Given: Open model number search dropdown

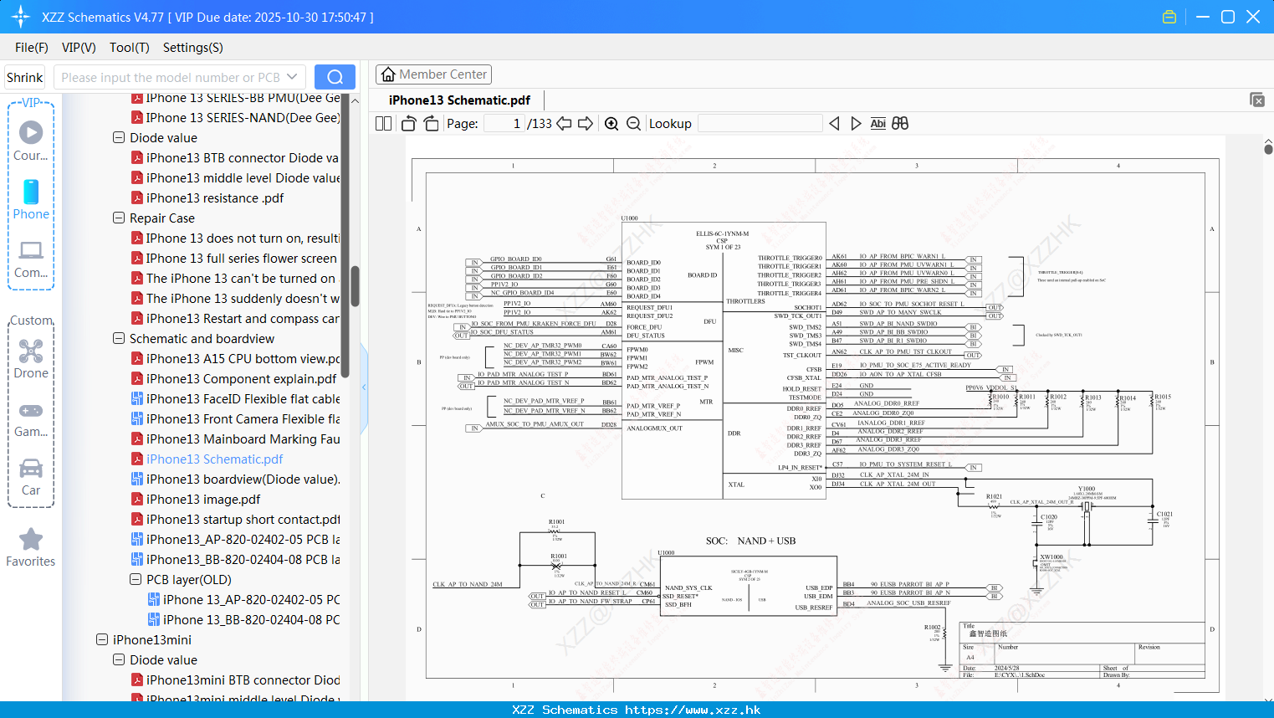Looking at the screenshot, I should (x=292, y=77).
